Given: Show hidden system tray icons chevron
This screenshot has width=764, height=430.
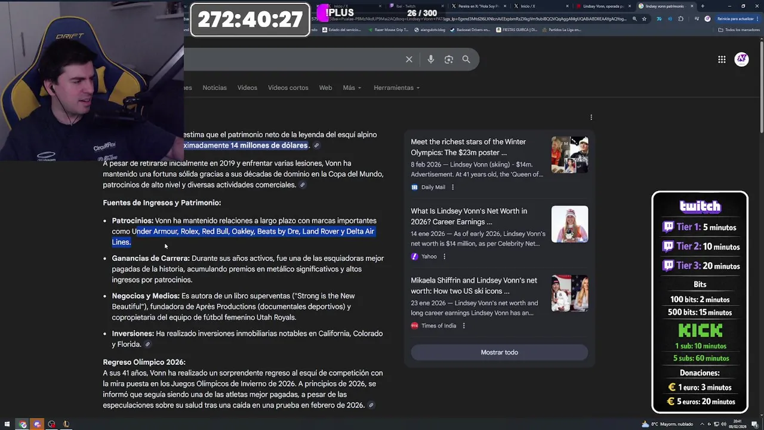Looking at the screenshot, I should 702,424.
